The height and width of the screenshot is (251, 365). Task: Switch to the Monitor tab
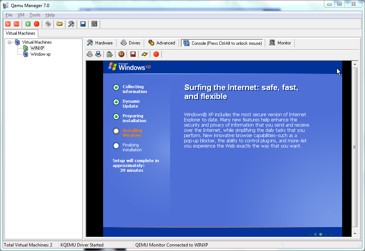(280, 43)
